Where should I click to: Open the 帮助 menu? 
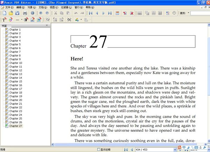click(x=90, y=7)
